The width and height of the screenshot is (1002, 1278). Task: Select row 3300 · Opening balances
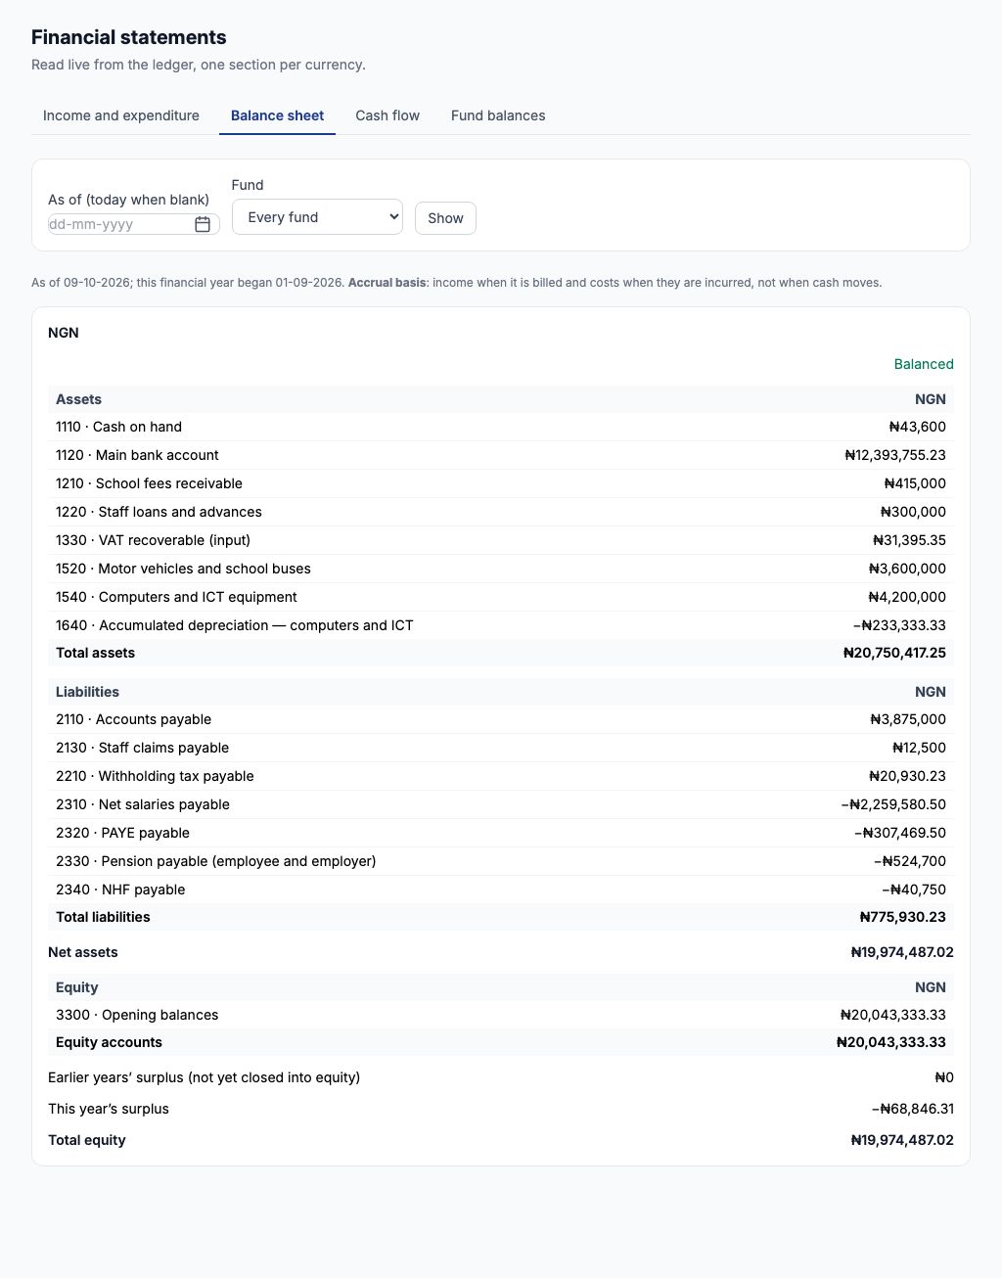point(501,1015)
